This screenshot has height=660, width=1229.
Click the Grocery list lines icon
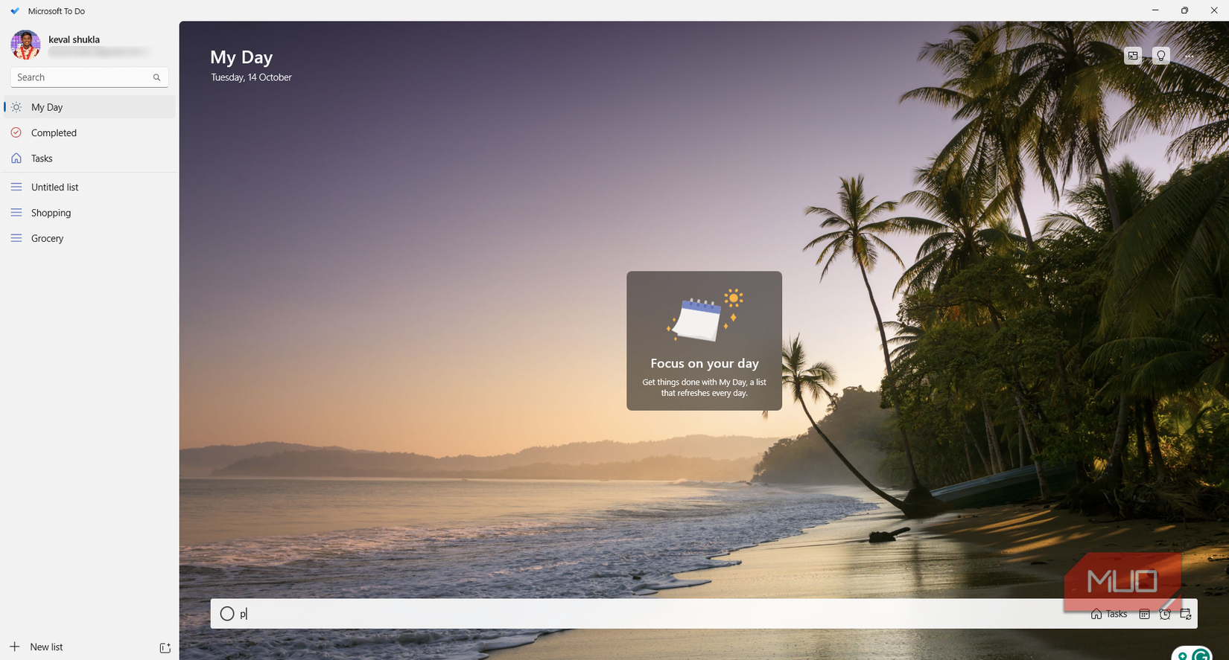pyautogui.click(x=16, y=238)
